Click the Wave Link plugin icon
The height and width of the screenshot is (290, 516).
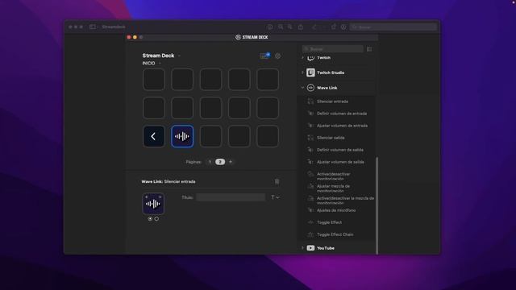pos(310,88)
